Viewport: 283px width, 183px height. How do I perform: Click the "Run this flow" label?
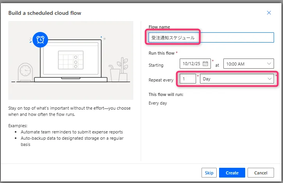point(162,53)
